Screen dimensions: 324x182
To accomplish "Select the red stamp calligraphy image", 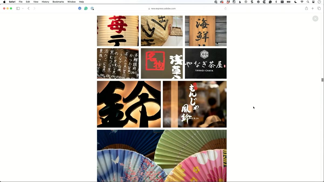I will (162, 64).
